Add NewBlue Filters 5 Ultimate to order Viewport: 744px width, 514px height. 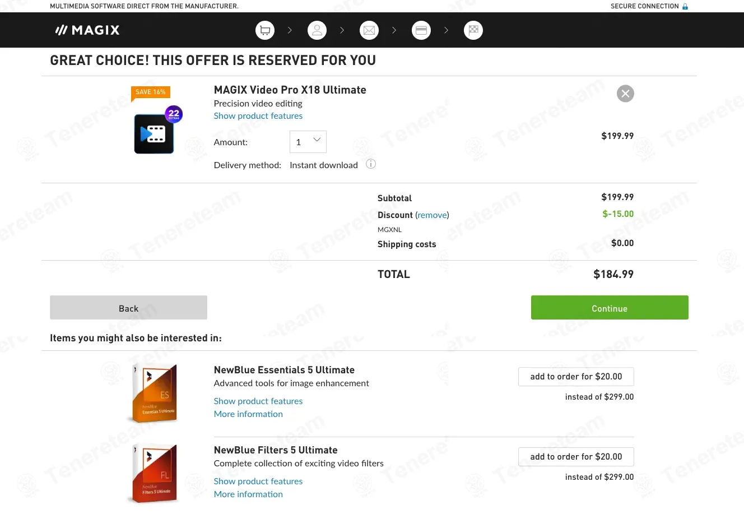click(576, 457)
